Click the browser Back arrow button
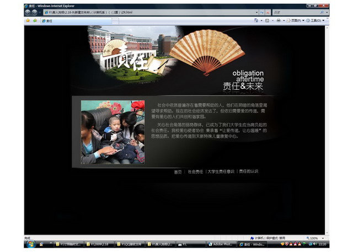Viewport: 353px width, 252px height. 28,12
